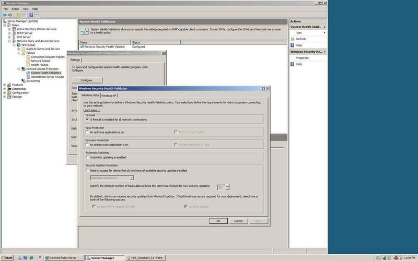Click the NPS (Local) globe icon
418x261 pixels.
click(19, 45)
